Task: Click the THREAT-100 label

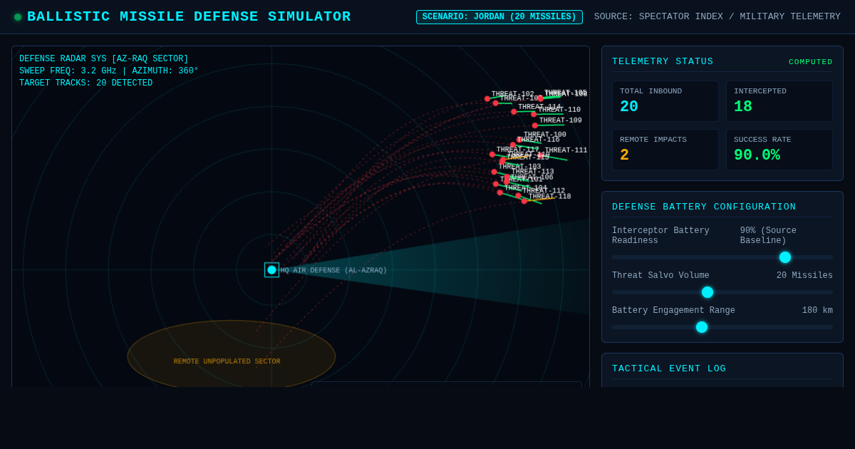Action: [545, 135]
